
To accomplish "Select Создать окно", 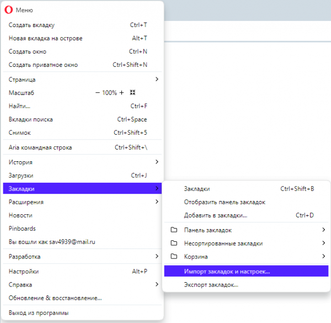I will click(82, 51).
